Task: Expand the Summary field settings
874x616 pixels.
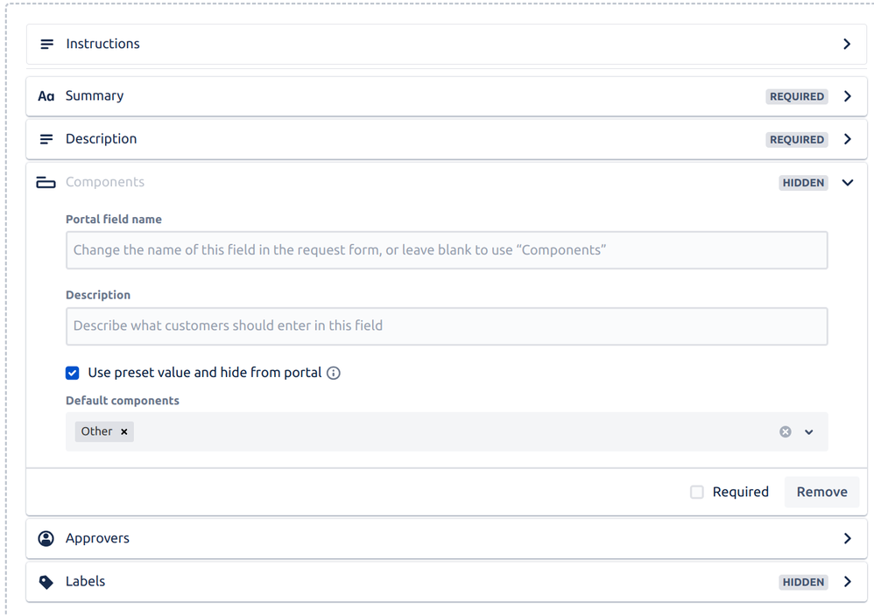Action: [847, 96]
